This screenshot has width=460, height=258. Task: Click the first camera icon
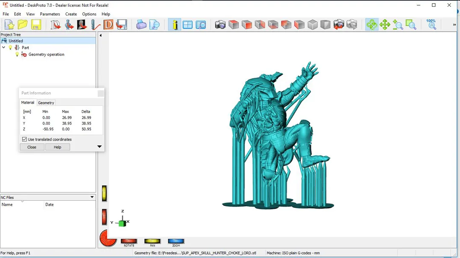pos(220,25)
